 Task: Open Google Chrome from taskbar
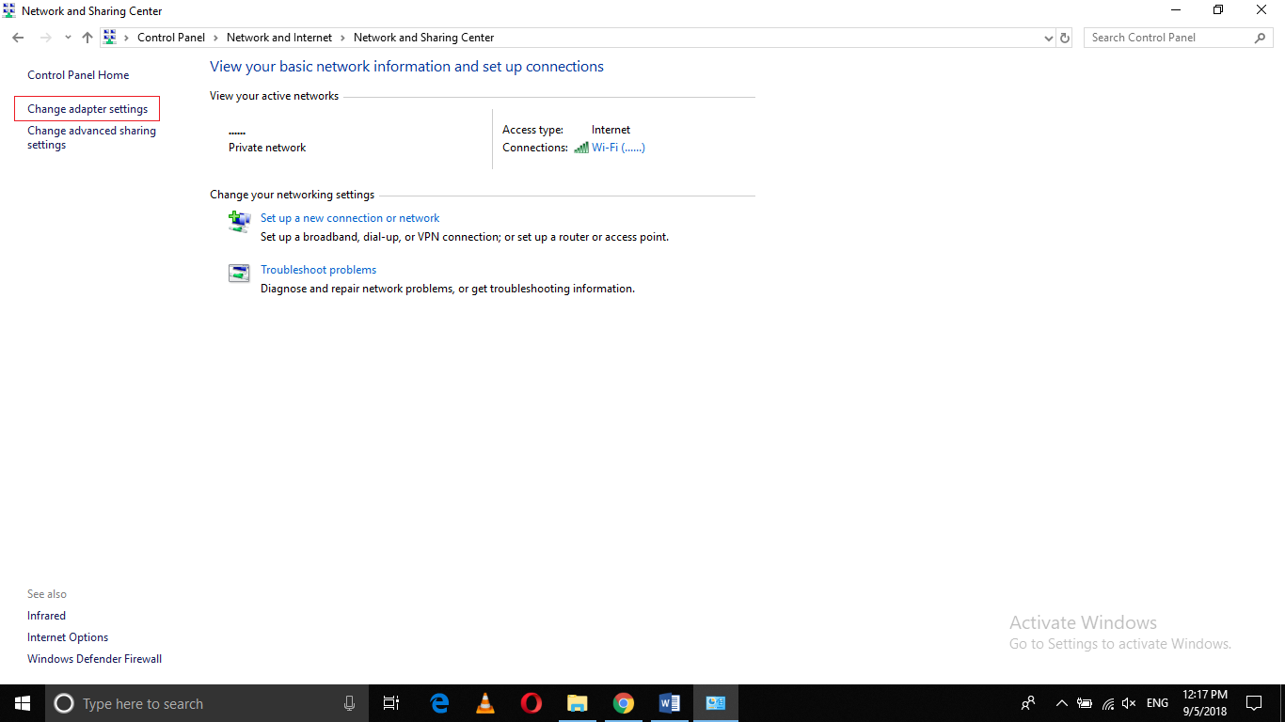click(623, 703)
